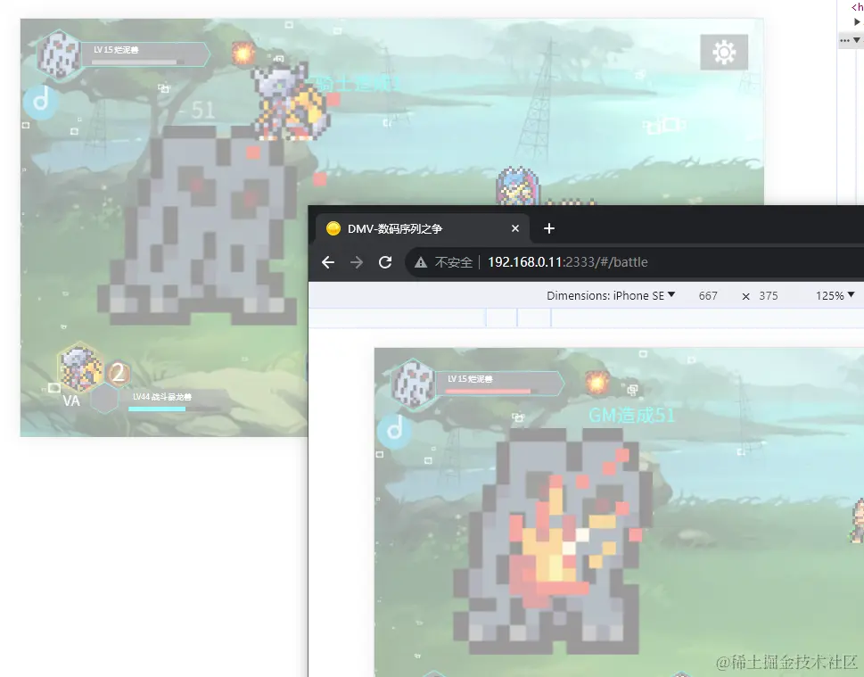Go back in the browser
864x677 pixels.
[328, 262]
